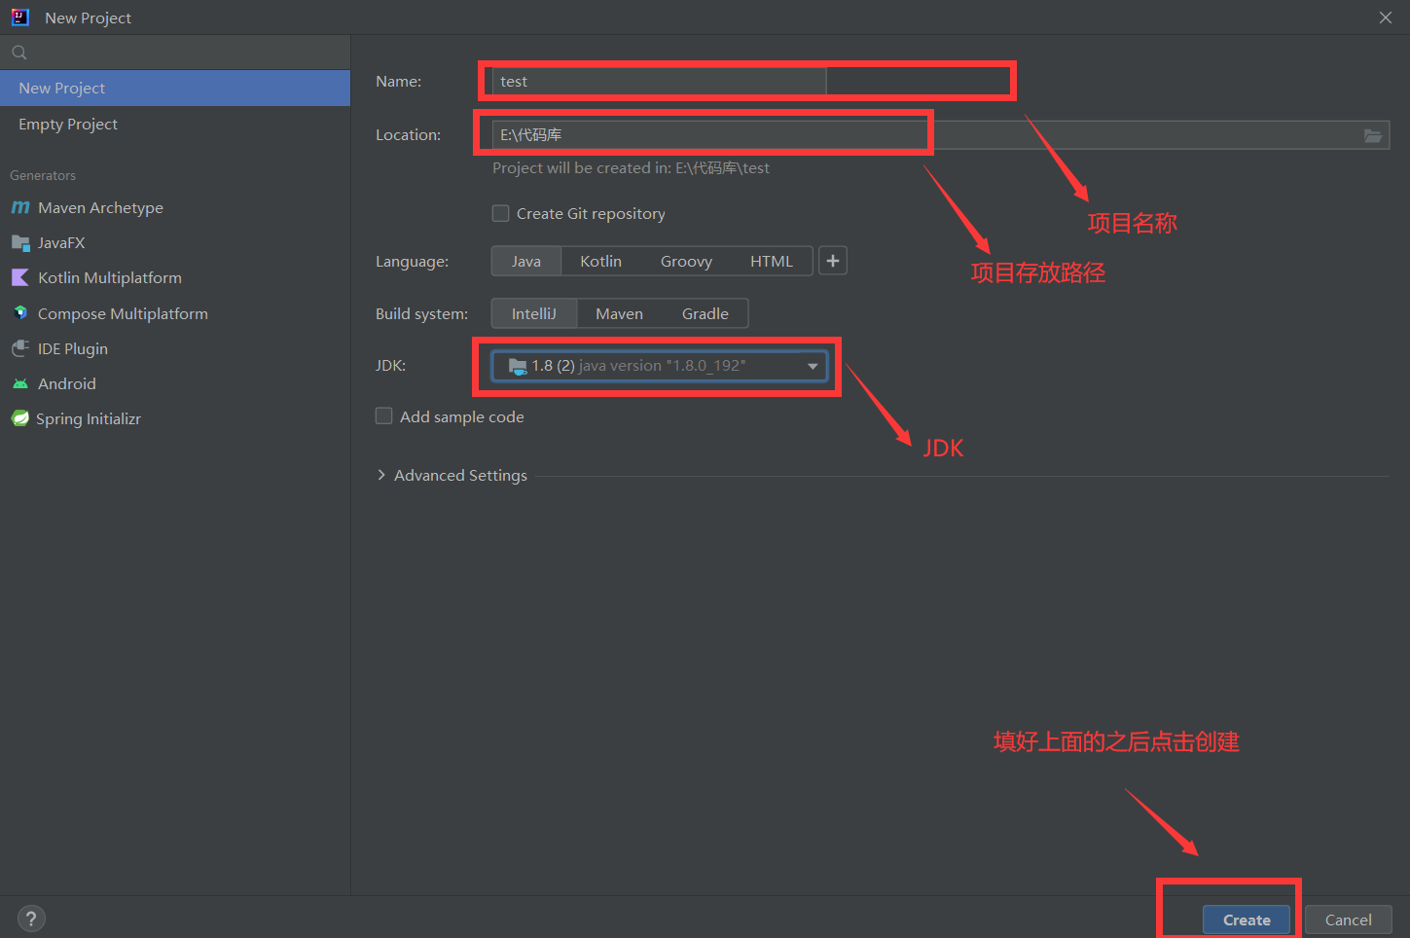Select New Project in the sidebar

coord(175,88)
